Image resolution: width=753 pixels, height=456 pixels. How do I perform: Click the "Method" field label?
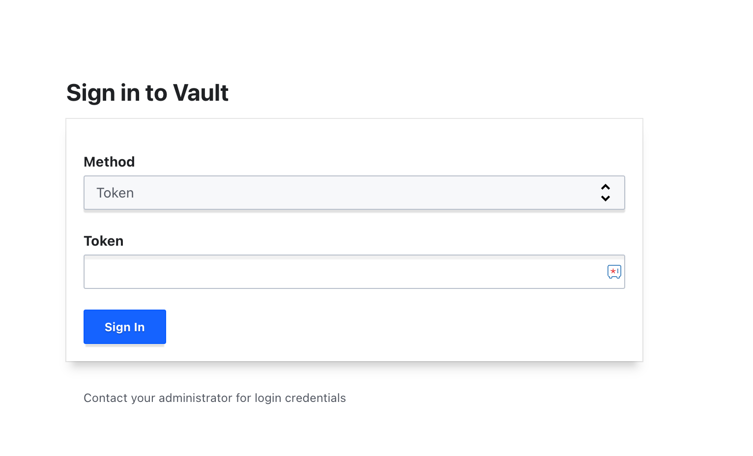point(109,162)
